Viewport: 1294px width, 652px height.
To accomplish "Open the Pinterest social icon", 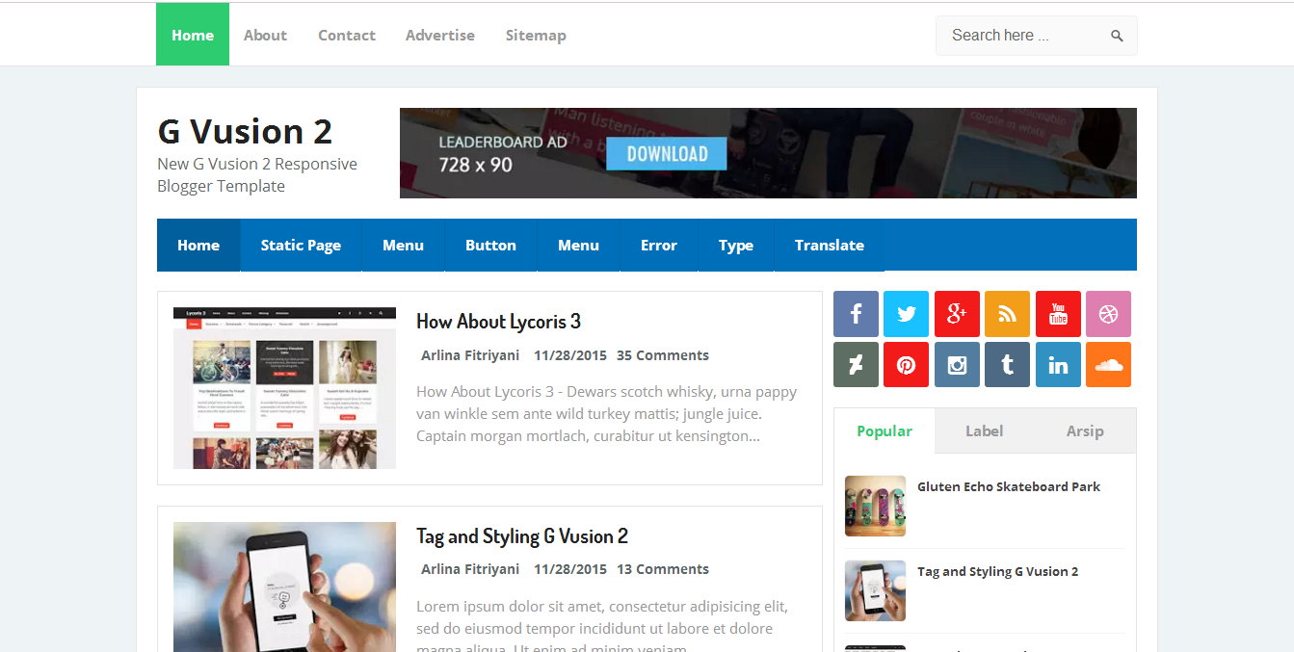I will (x=906, y=365).
